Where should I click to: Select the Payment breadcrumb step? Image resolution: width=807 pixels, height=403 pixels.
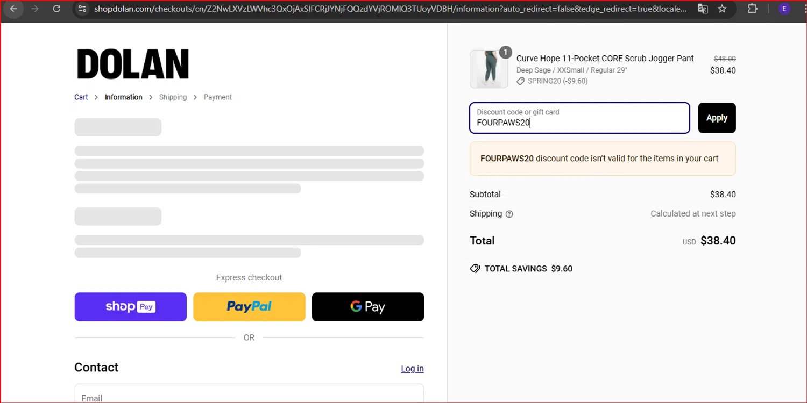coord(218,97)
